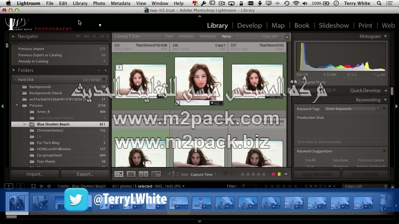
Task: Open Survey view
Action: click(x=156, y=174)
